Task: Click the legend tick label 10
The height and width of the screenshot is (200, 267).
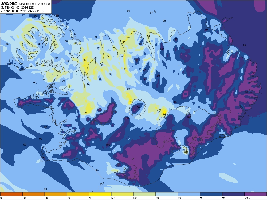Action: tap(24, 198)
